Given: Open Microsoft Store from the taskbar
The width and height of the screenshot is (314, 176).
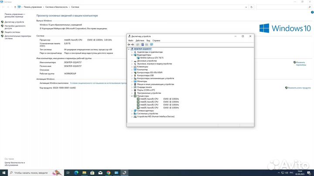Looking at the screenshot, I should (x=92, y=173).
